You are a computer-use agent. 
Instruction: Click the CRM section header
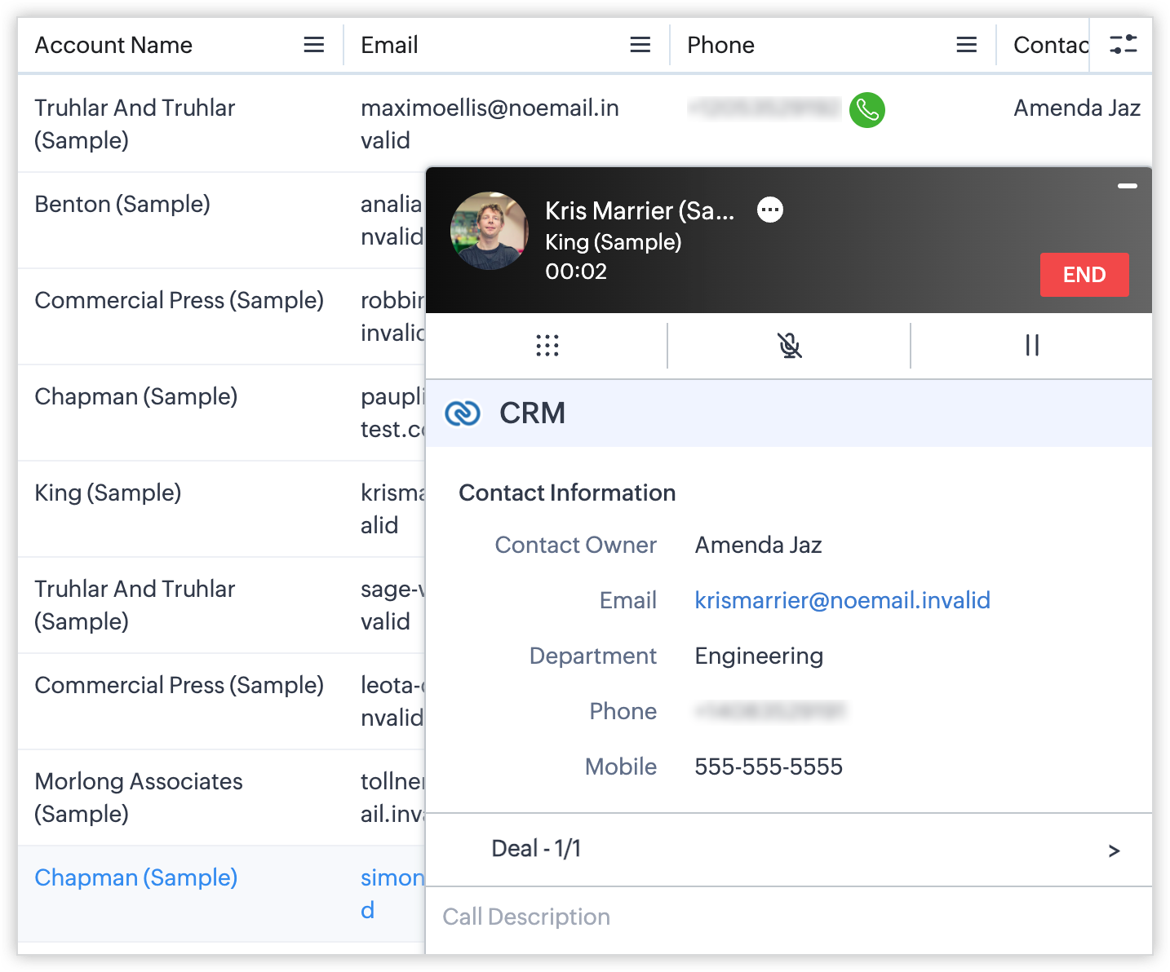(789, 413)
